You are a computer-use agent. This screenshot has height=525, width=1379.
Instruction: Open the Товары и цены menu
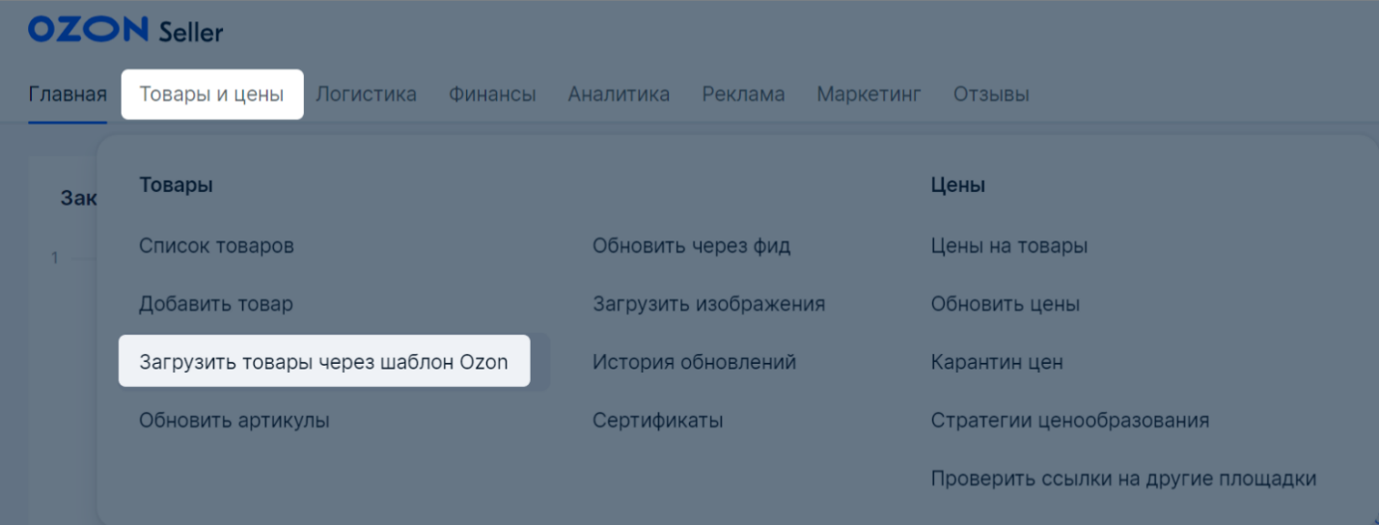click(211, 95)
